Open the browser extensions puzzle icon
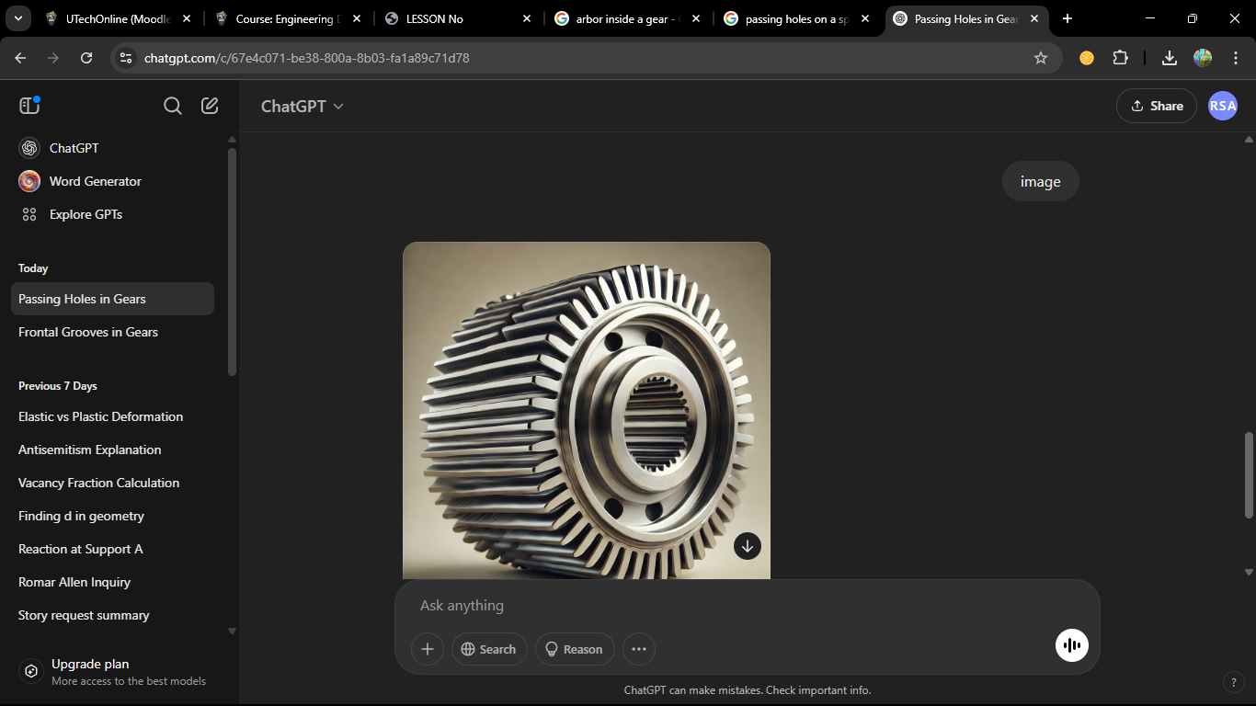 1120,58
